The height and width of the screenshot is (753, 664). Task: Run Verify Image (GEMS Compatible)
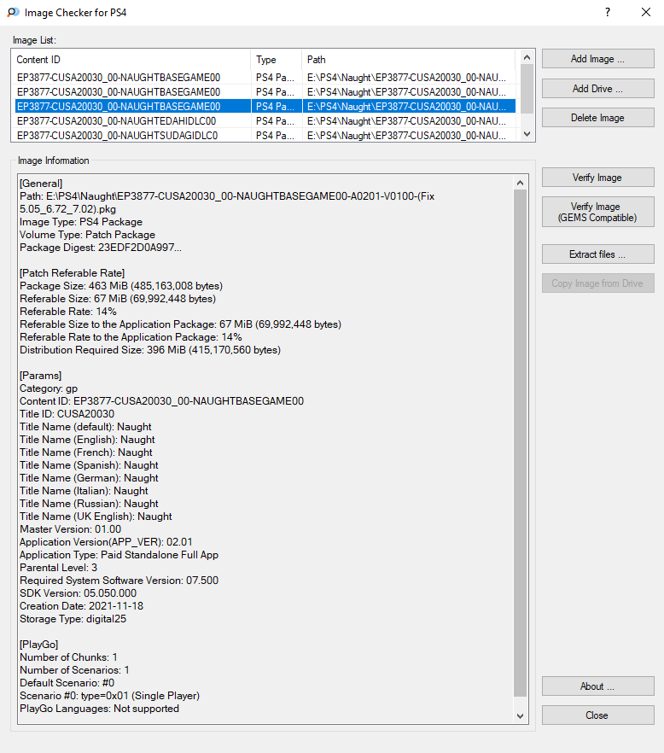coord(597,212)
